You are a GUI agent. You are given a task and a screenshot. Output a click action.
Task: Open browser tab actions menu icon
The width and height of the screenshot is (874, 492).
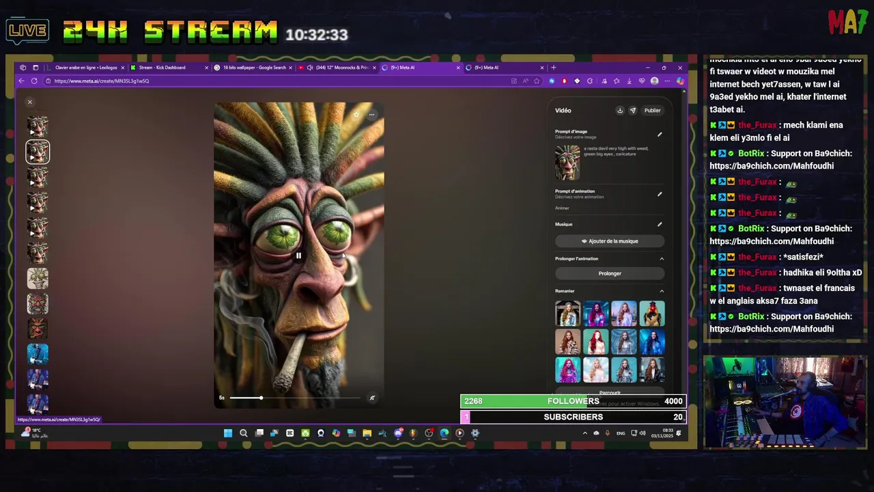[x=36, y=68]
